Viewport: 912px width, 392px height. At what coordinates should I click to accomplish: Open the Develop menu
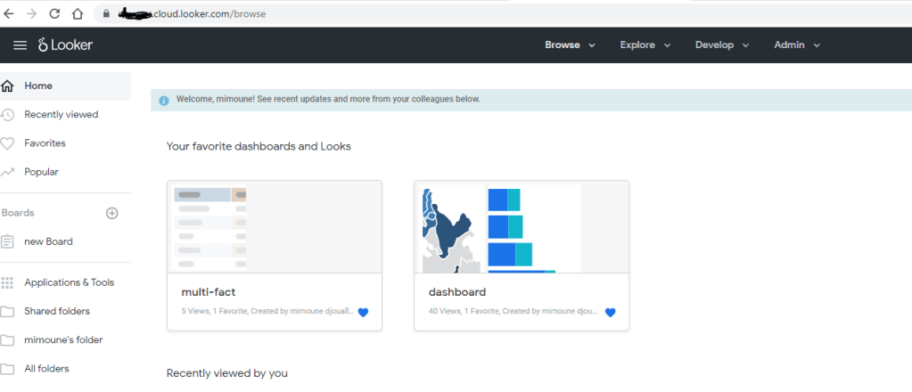pos(721,45)
